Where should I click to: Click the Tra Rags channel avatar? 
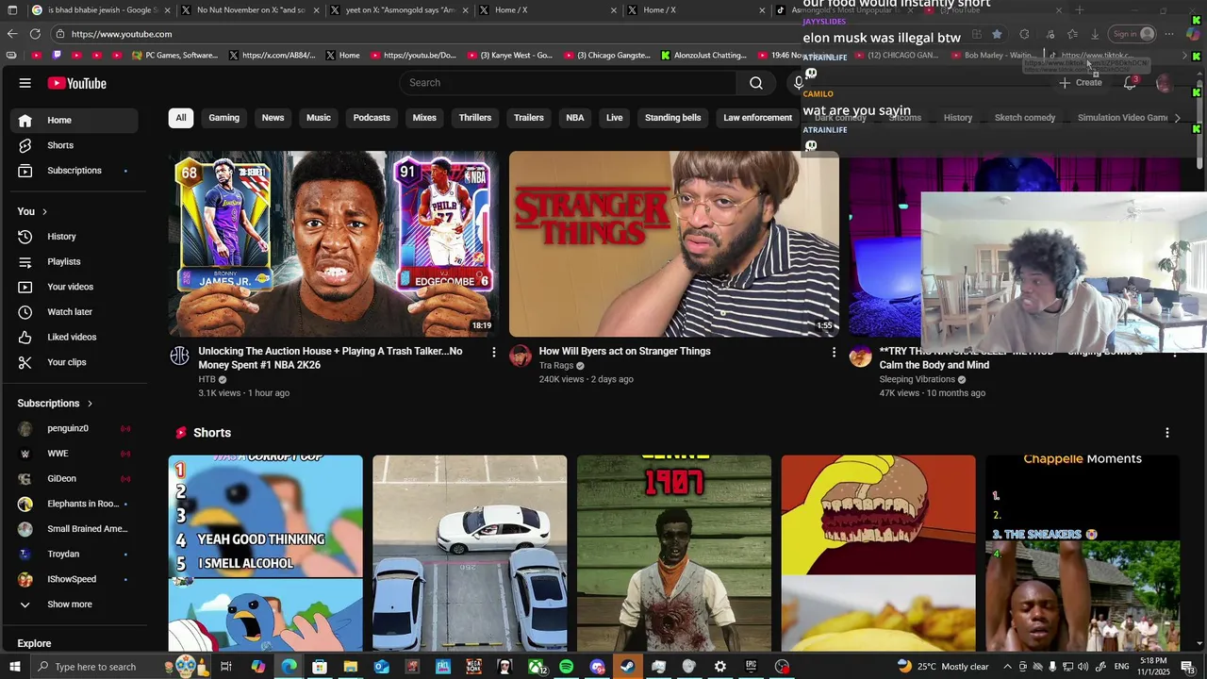[520, 356]
